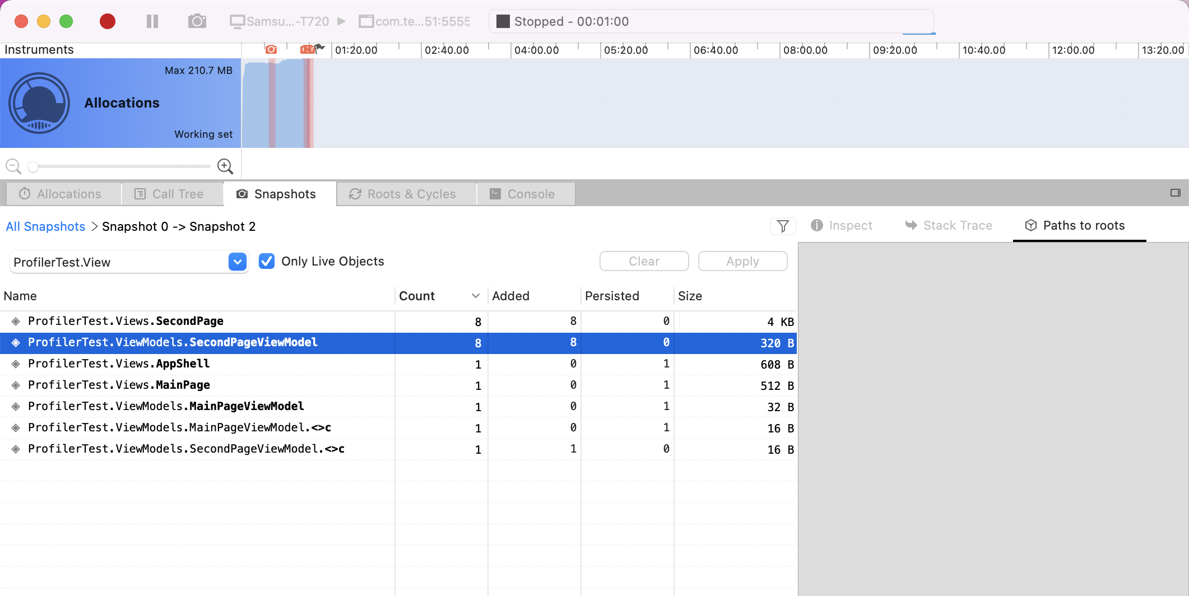Screen dimensions: 1189x596
Task: Start a new recording session
Action: [x=108, y=21]
